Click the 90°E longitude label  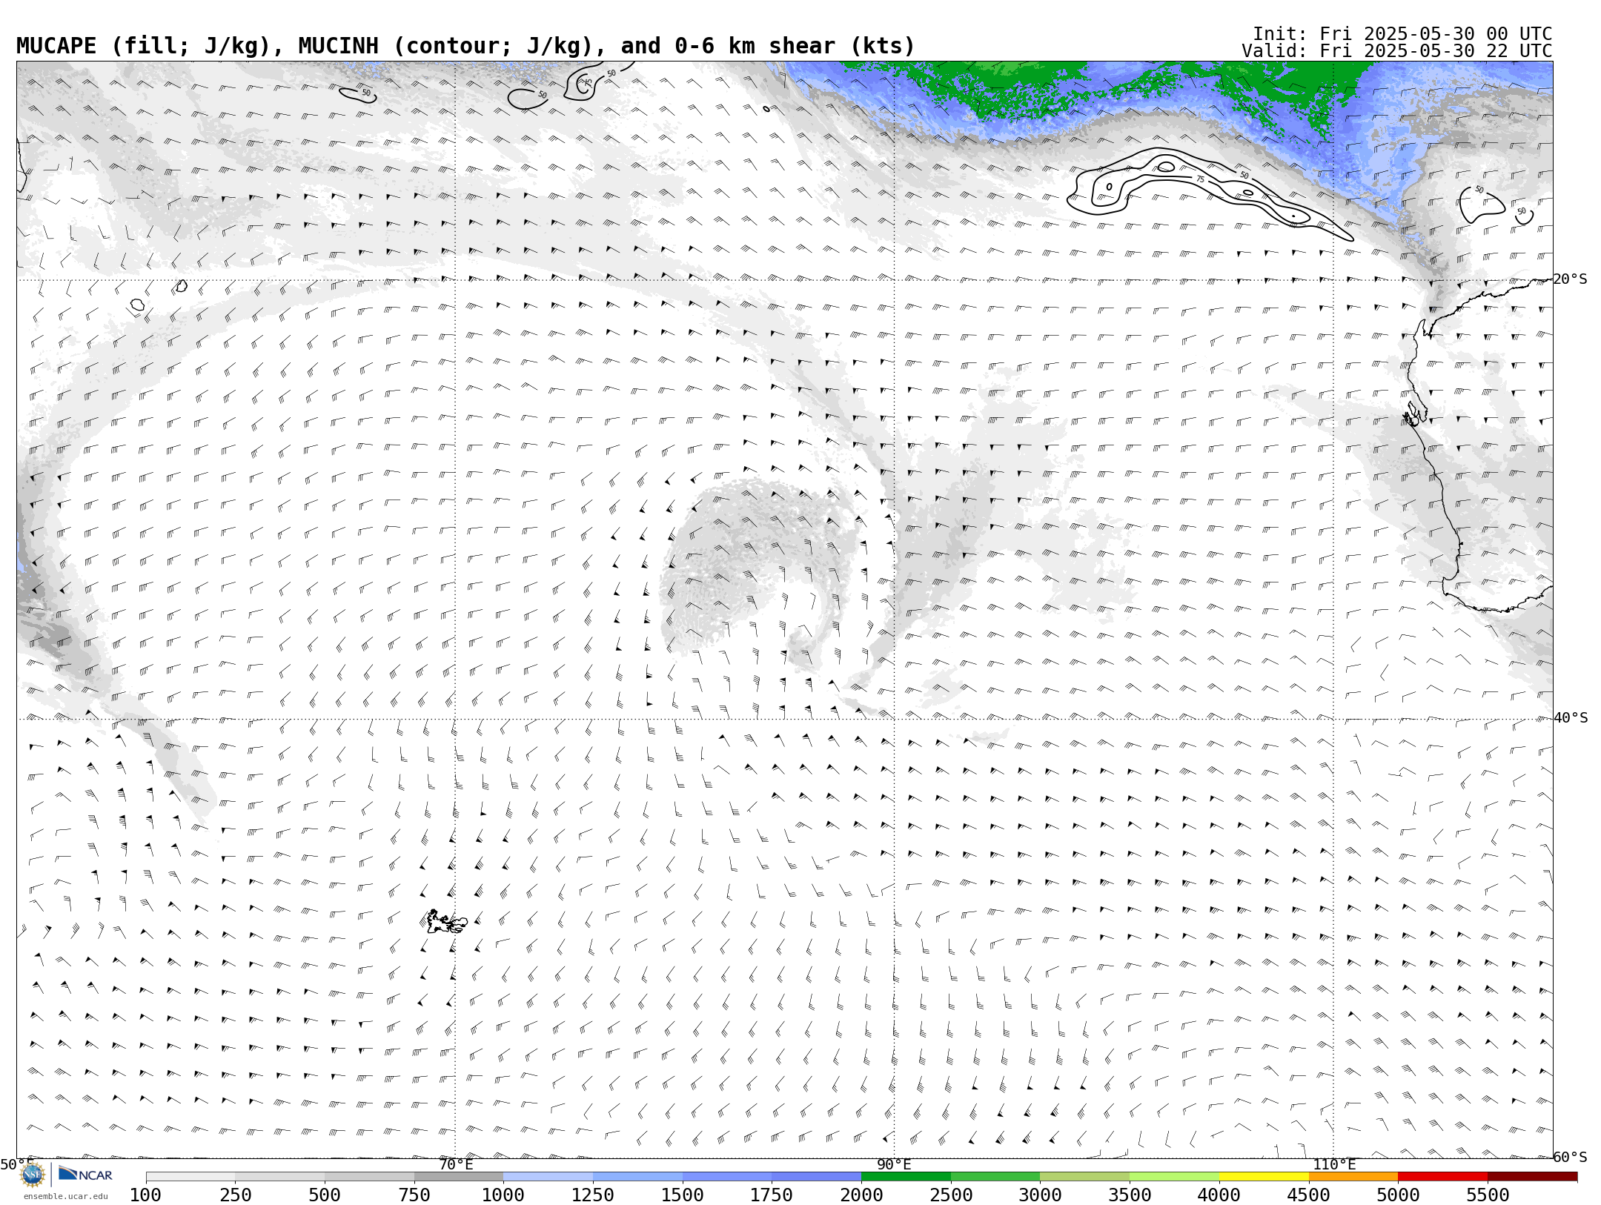pyautogui.click(x=894, y=1164)
